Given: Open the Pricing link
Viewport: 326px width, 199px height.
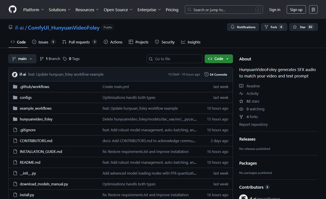Looking at the screenshot, I should (172, 10).
